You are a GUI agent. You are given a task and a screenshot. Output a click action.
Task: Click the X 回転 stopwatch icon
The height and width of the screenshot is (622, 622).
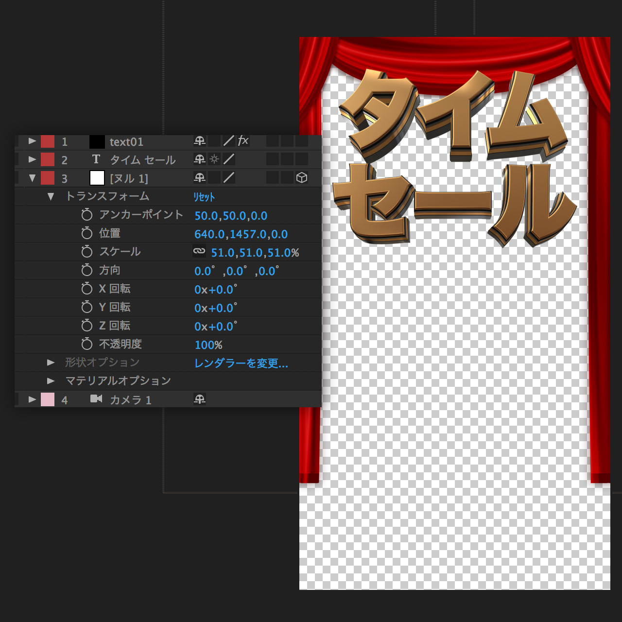pyautogui.click(x=87, y=289)
